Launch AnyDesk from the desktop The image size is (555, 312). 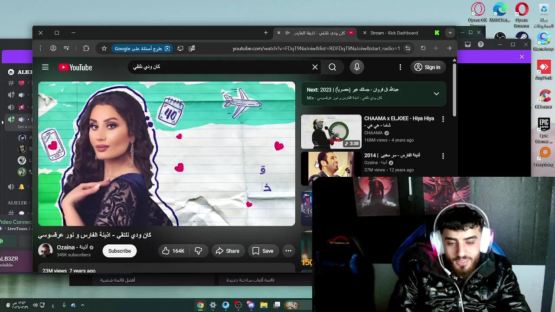[544, 70]
